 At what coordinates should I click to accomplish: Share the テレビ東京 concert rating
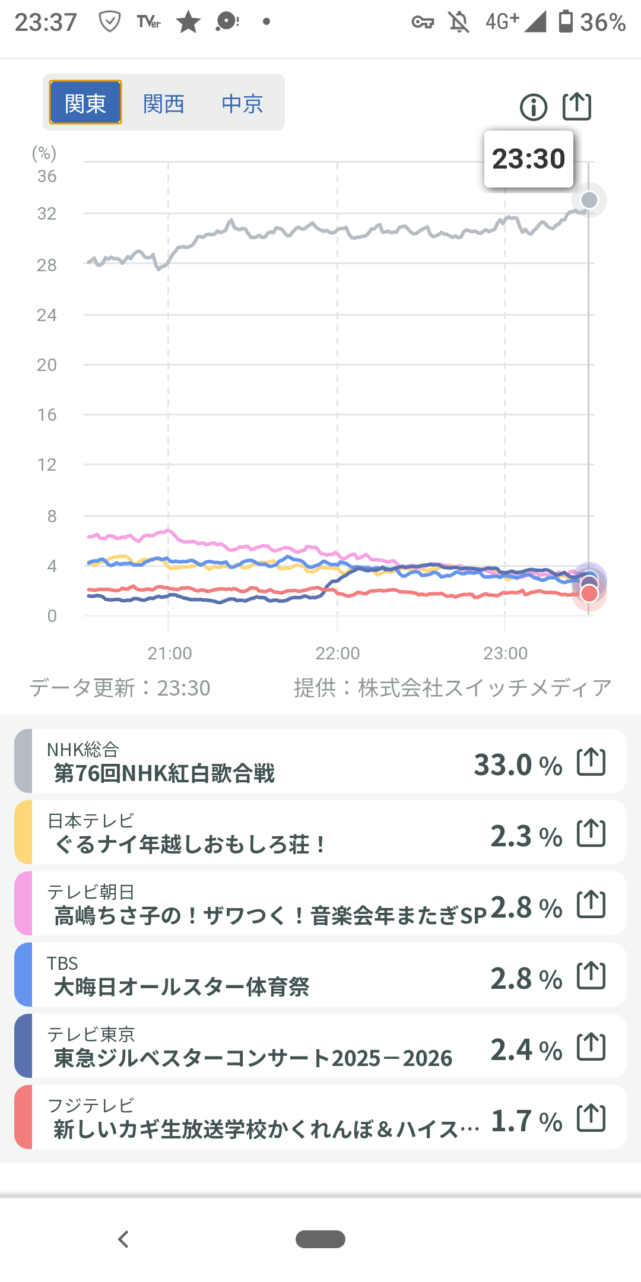click(x=591, y=1047)
